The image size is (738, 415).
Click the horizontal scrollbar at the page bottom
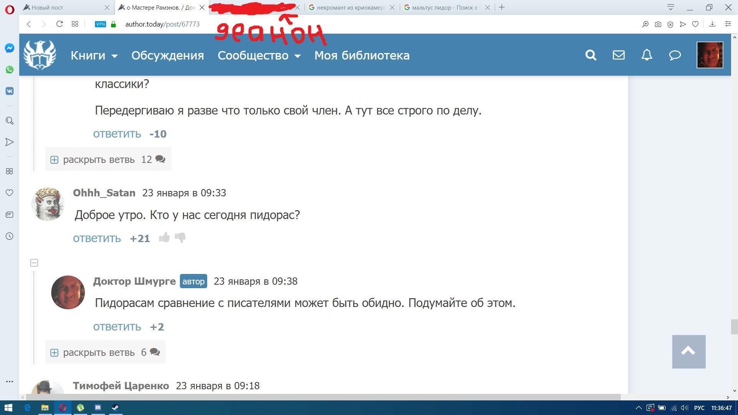click(323, 397)
